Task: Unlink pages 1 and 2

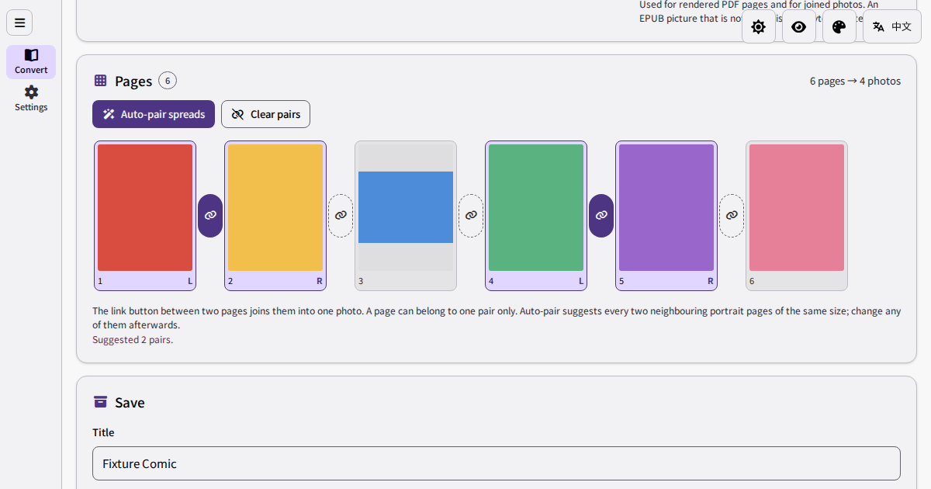Action: pyautogui.click(x=210, y=216)
